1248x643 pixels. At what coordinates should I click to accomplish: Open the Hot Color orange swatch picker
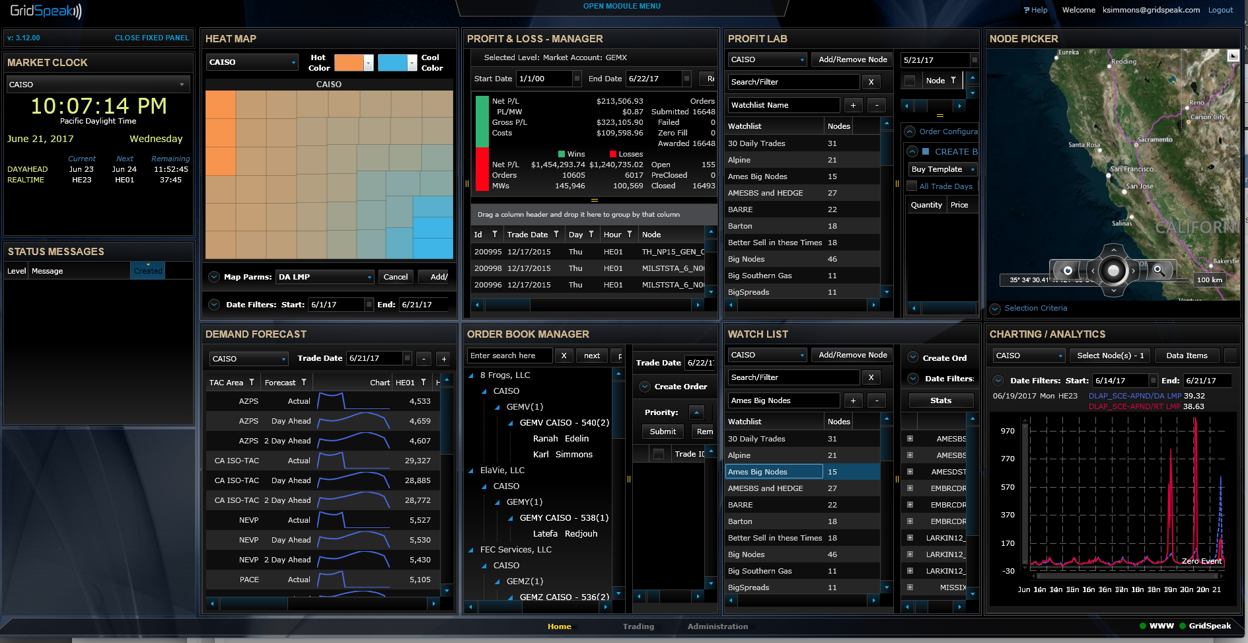click(353, 63)
